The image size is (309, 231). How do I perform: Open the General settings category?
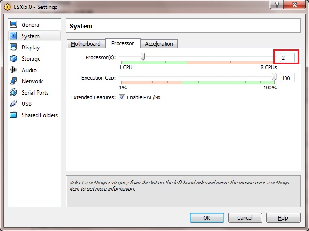click(31, 25)
